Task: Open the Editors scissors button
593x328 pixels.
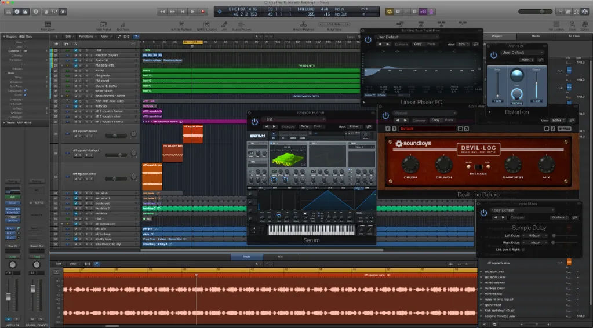Action: [63, 12]
